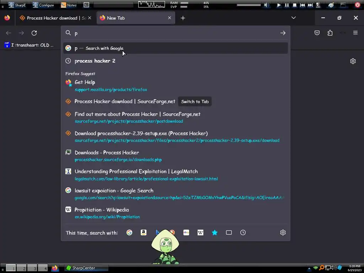Image resolution: width=364 pixels, height=273 pixels.
Task: Open Notes in the top bar
Action: pyautogui.click(x=69, y=5)
